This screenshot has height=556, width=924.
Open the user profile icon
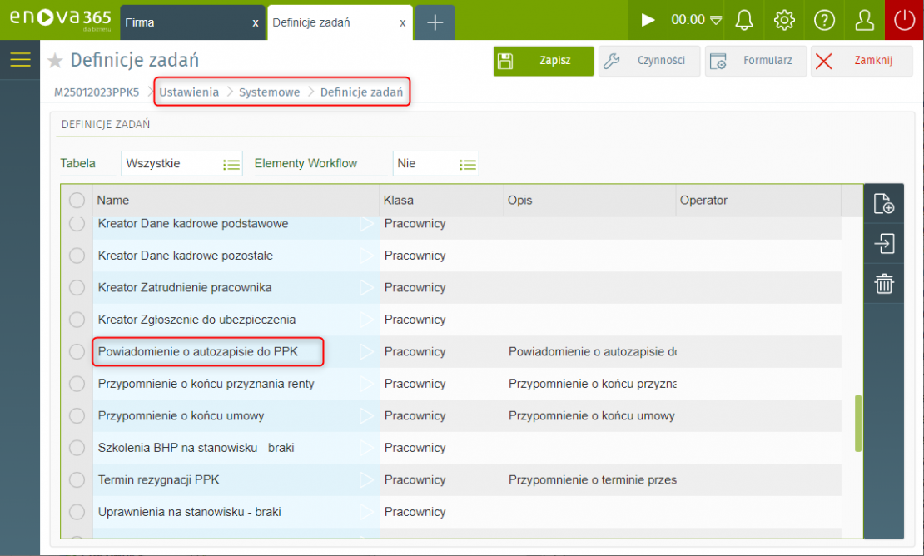pyautogui.click(x=864, y=20)
